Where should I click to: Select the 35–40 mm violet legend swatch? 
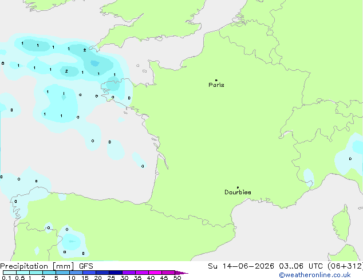click(142, 273)
